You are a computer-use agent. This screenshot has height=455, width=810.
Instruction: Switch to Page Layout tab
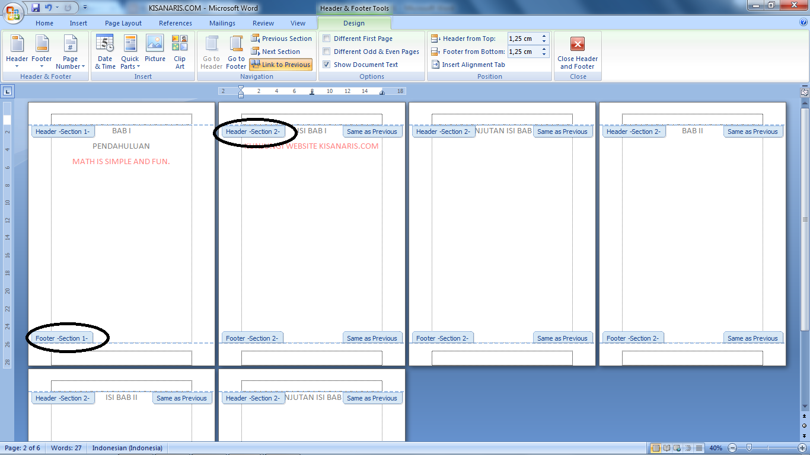123,23
